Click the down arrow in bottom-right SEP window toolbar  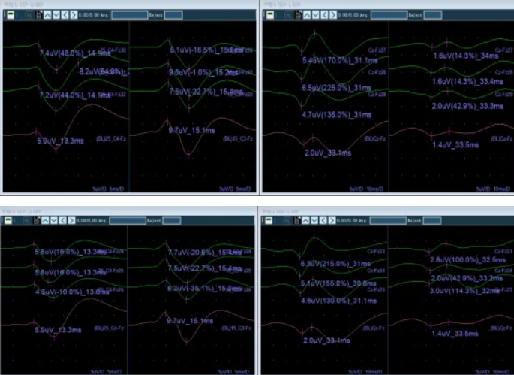pyautogui.click(x=314, y=220)
